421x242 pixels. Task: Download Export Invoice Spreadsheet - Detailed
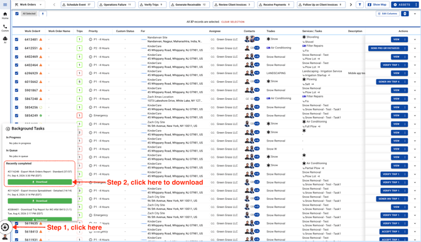click(40, 201)
